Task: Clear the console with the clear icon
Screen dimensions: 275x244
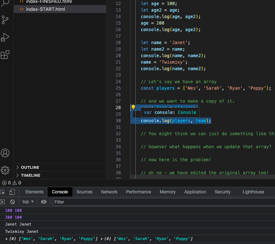Action: tap(12, 202)
